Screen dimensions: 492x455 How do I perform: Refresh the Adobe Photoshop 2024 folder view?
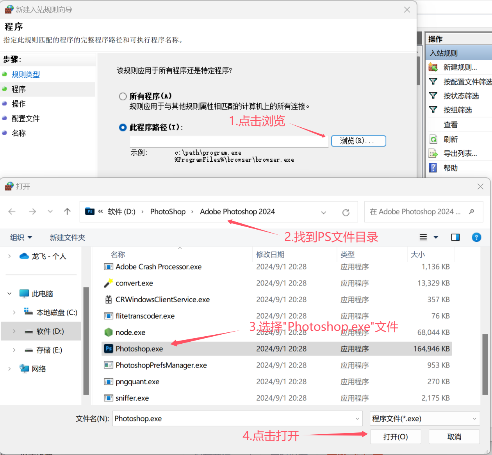346,212
